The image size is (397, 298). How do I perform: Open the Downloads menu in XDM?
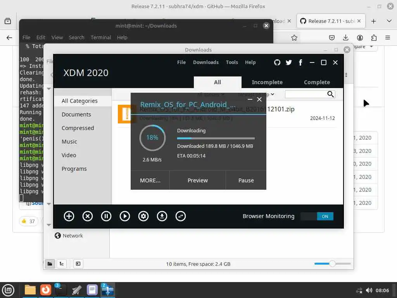click(206, 62)
